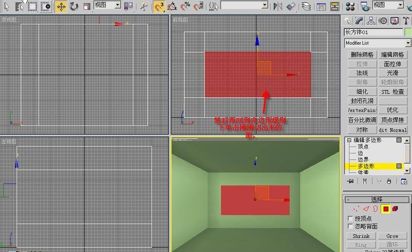The height and width of the screenshot is (252, 412).
Task: Click the 细化 modifier button
Action: pyautogui.click(x=362, y=92)
